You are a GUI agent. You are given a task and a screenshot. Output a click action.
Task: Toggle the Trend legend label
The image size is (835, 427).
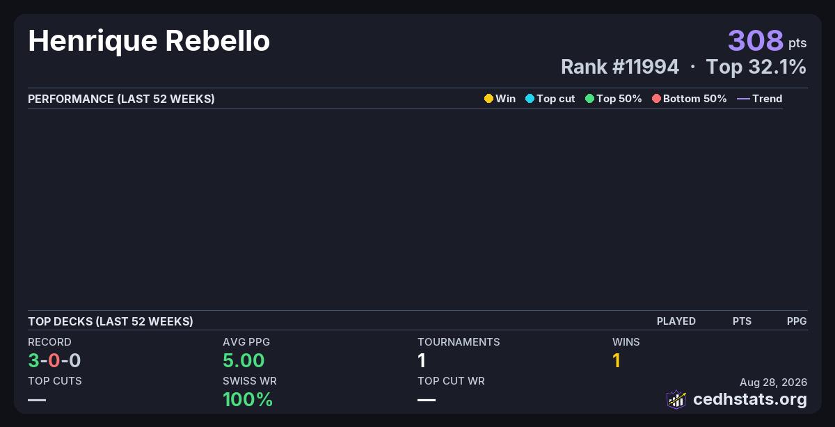768,99
